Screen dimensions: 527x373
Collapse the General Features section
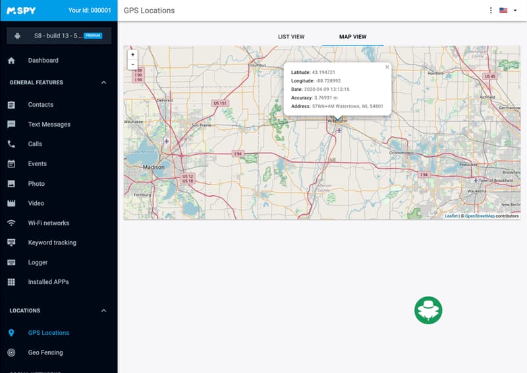click(104, 82)
